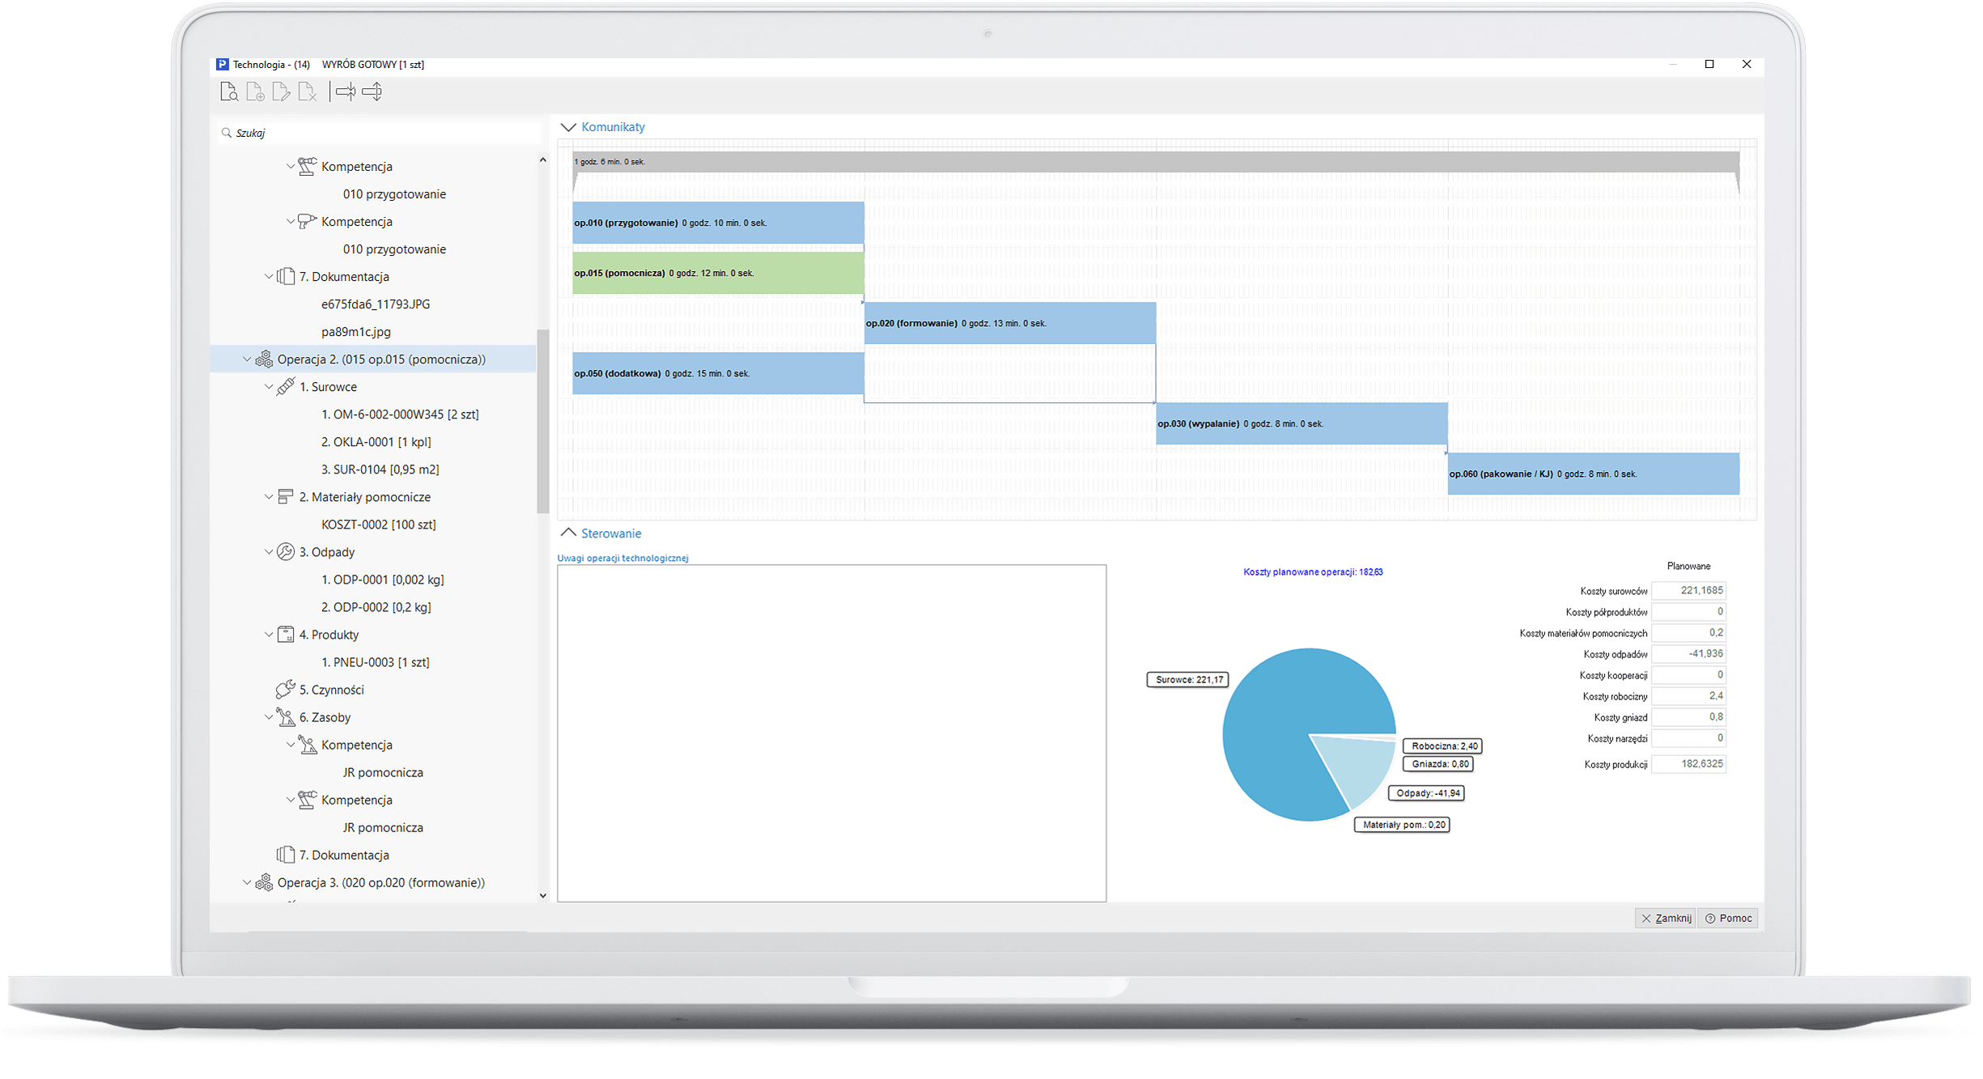Select tree row pa89m1c.jpg
Image resolution: width=1983 pixels, height=1079 pixels.
(x=356, y=332)
